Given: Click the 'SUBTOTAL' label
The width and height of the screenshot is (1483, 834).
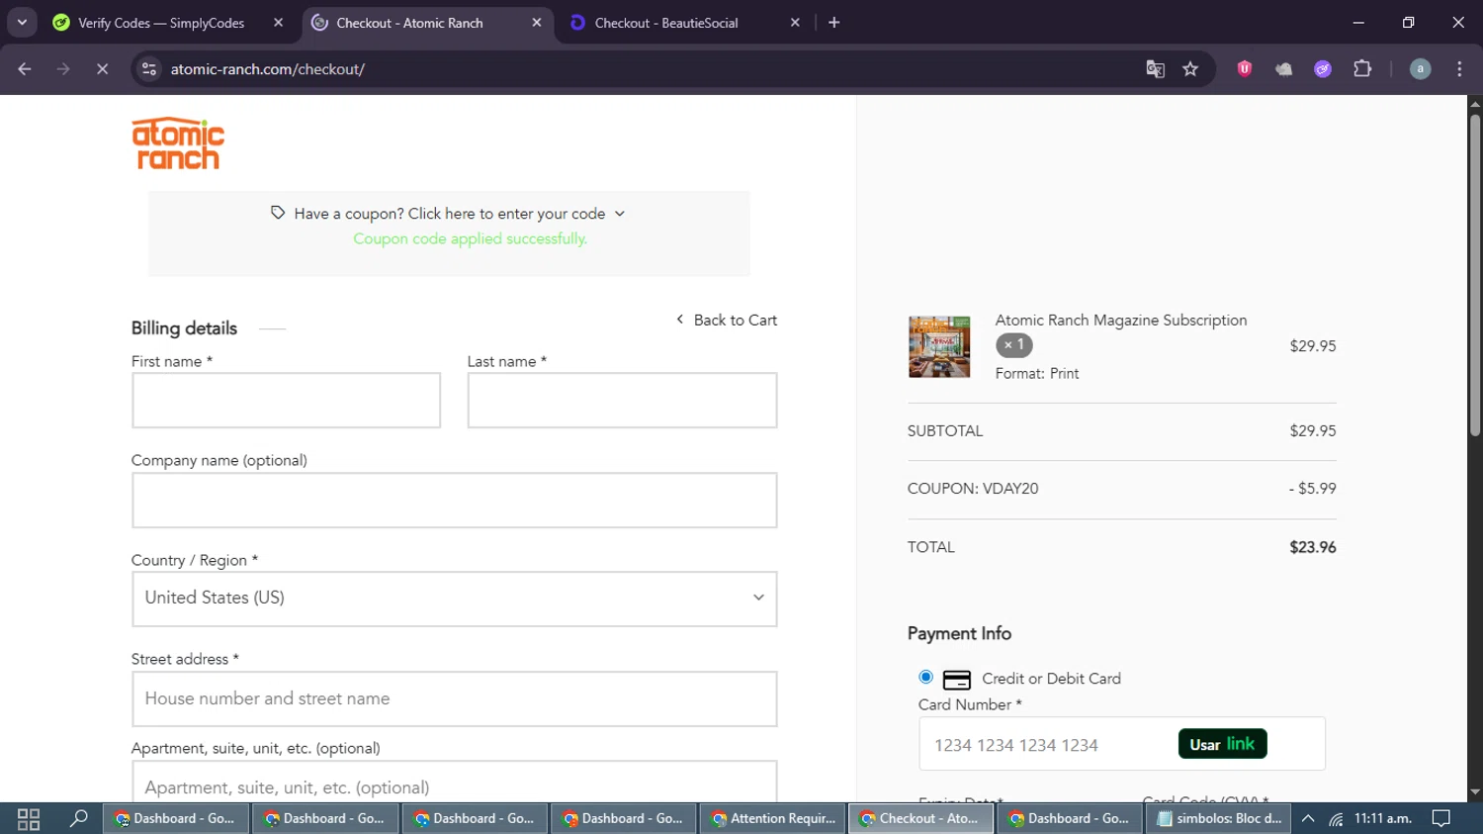Looking at the screenshot, I should [945, 431].
